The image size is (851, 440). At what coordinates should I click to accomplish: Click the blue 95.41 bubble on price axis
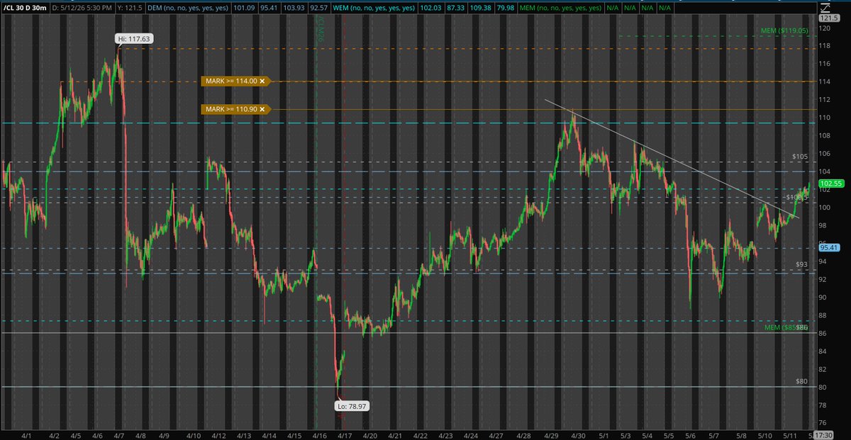[828, 247]
